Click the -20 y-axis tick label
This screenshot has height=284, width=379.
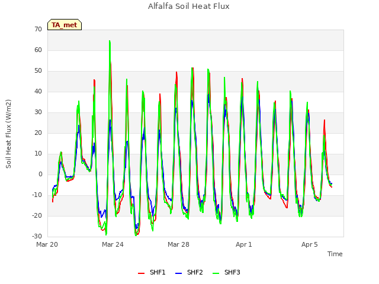37,215
